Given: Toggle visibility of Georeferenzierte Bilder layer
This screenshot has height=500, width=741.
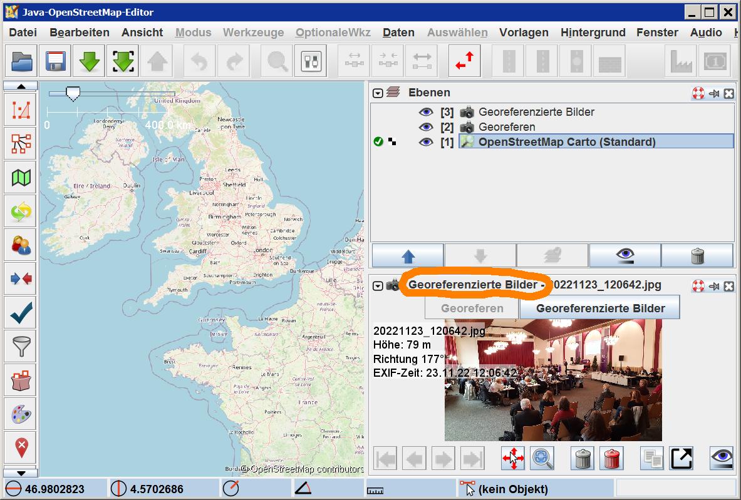Looking at the screenshot, I should pyautogui.click(x=427, y=112).
